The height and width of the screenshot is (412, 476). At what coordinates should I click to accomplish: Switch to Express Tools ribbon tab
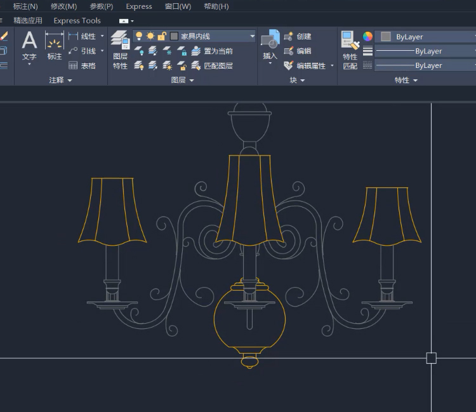[x=77, y=21]
